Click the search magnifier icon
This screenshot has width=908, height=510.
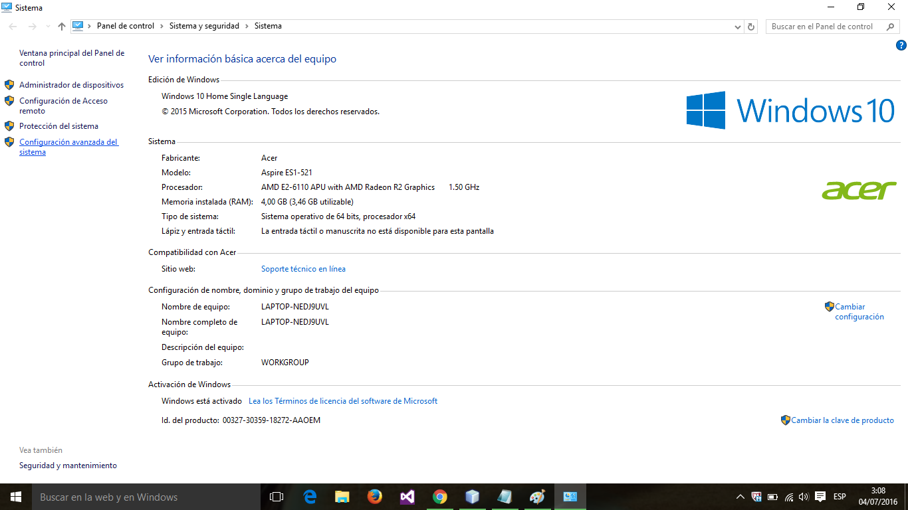coord(891,27)
